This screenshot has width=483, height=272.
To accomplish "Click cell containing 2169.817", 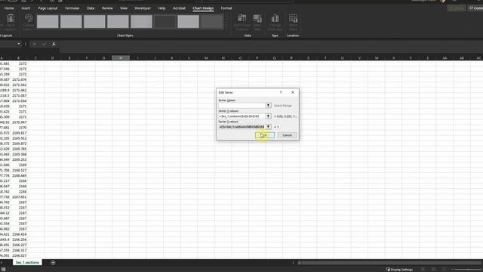I will pos(18,133).
